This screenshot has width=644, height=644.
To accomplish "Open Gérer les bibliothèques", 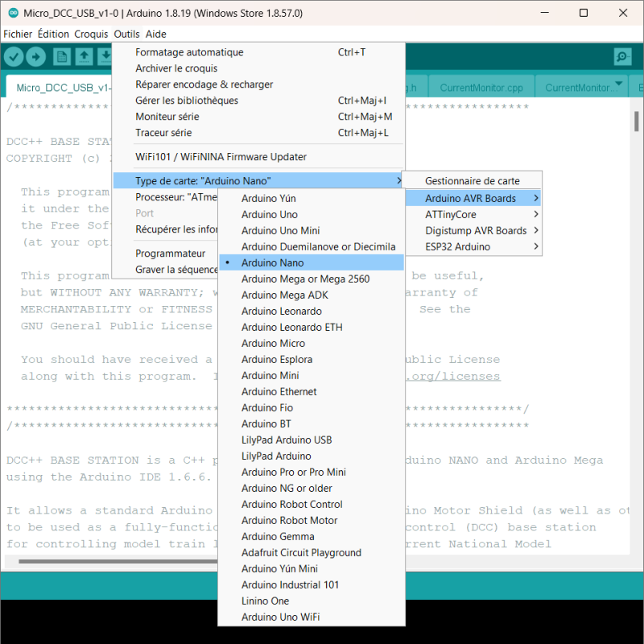I will (258, 100).
